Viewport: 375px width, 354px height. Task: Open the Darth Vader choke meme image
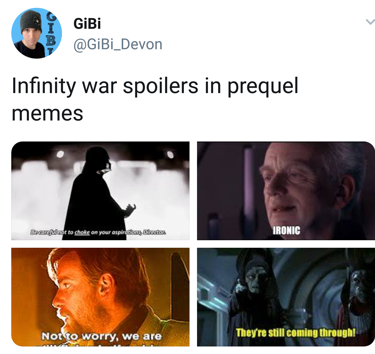(x=100, y=191)
